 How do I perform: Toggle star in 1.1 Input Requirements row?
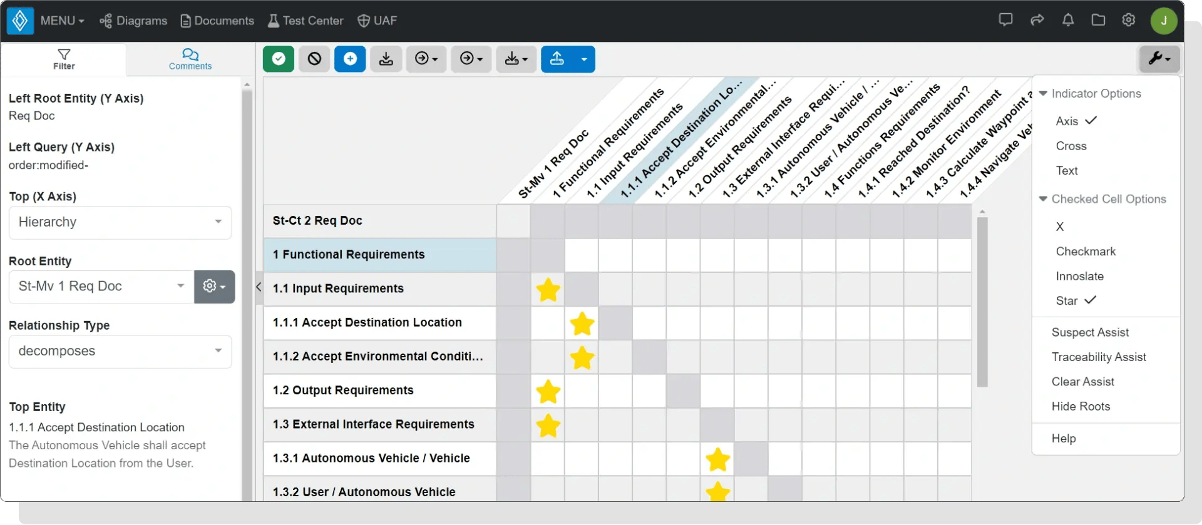[548, 290]
